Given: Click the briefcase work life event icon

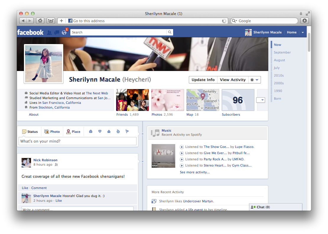Looking at the screenshot, I should point(91,131).
